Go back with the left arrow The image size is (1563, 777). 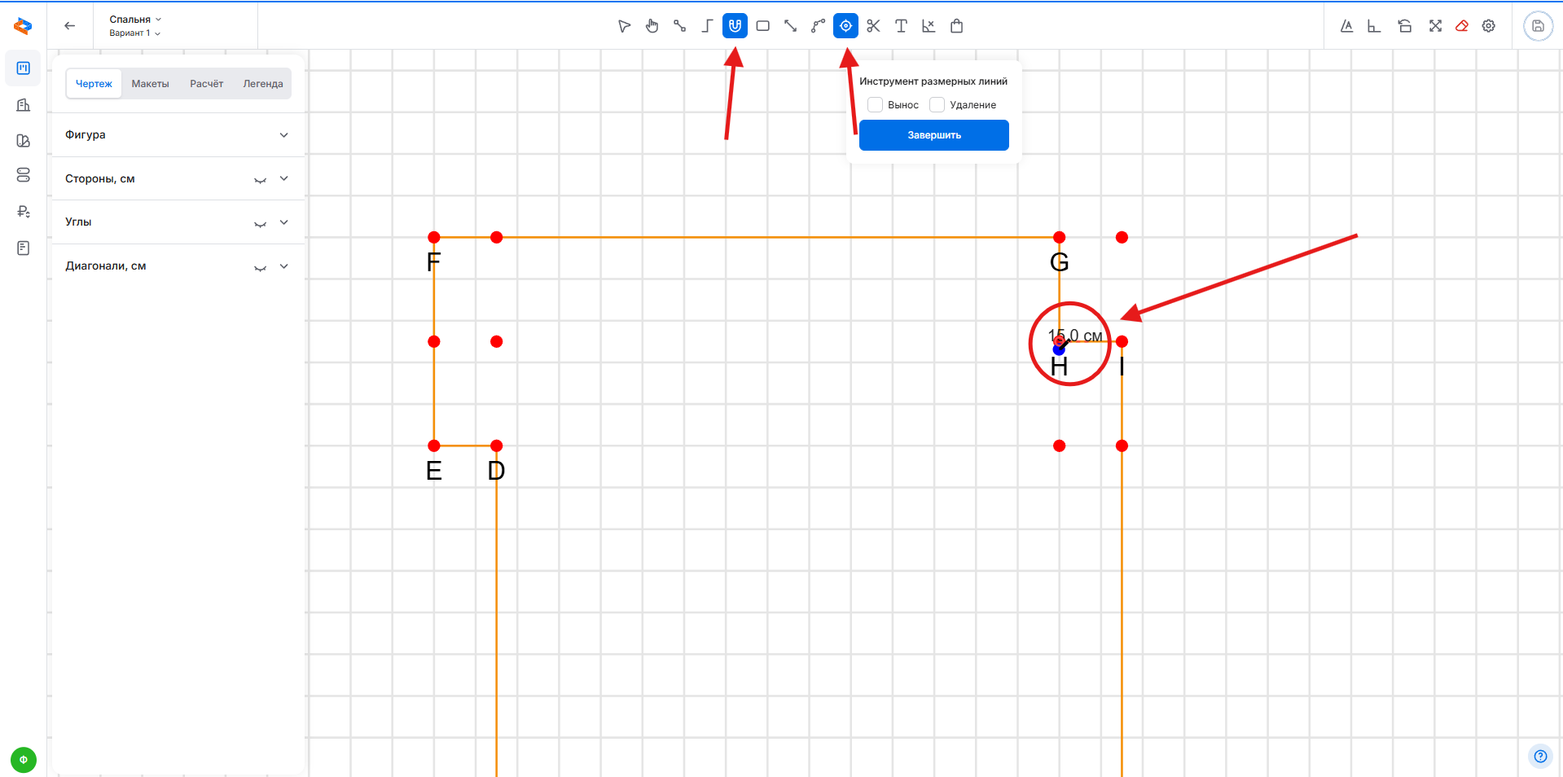coord(70,26)
